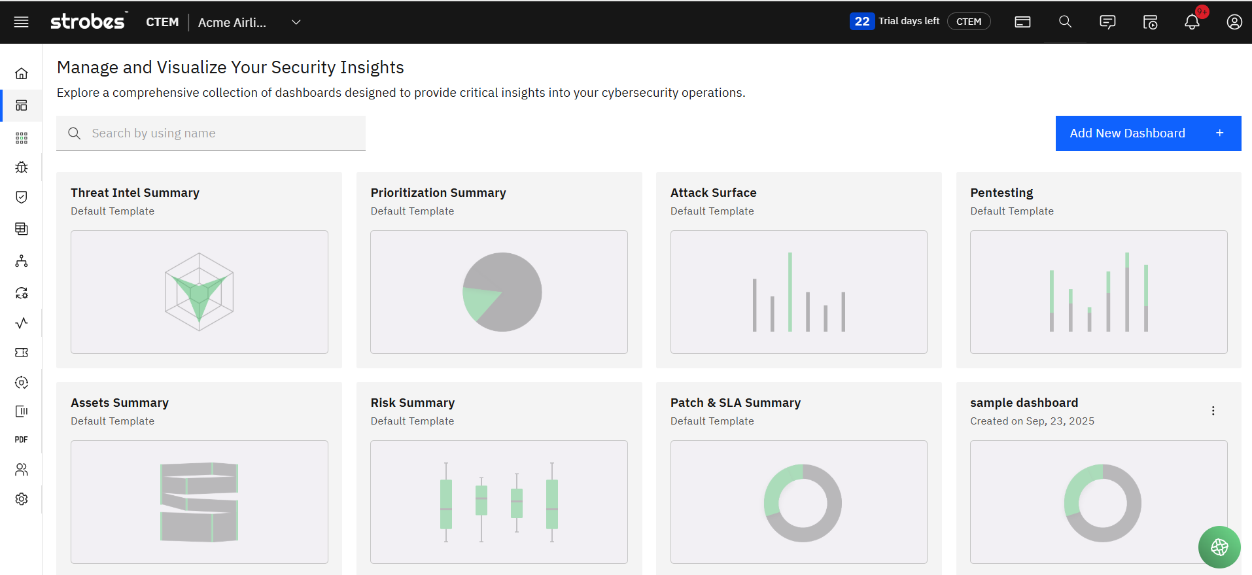Select the dashboards item in sidebar
The width and height of the screenshot is (1252, 575).
[x=22, y=105]
